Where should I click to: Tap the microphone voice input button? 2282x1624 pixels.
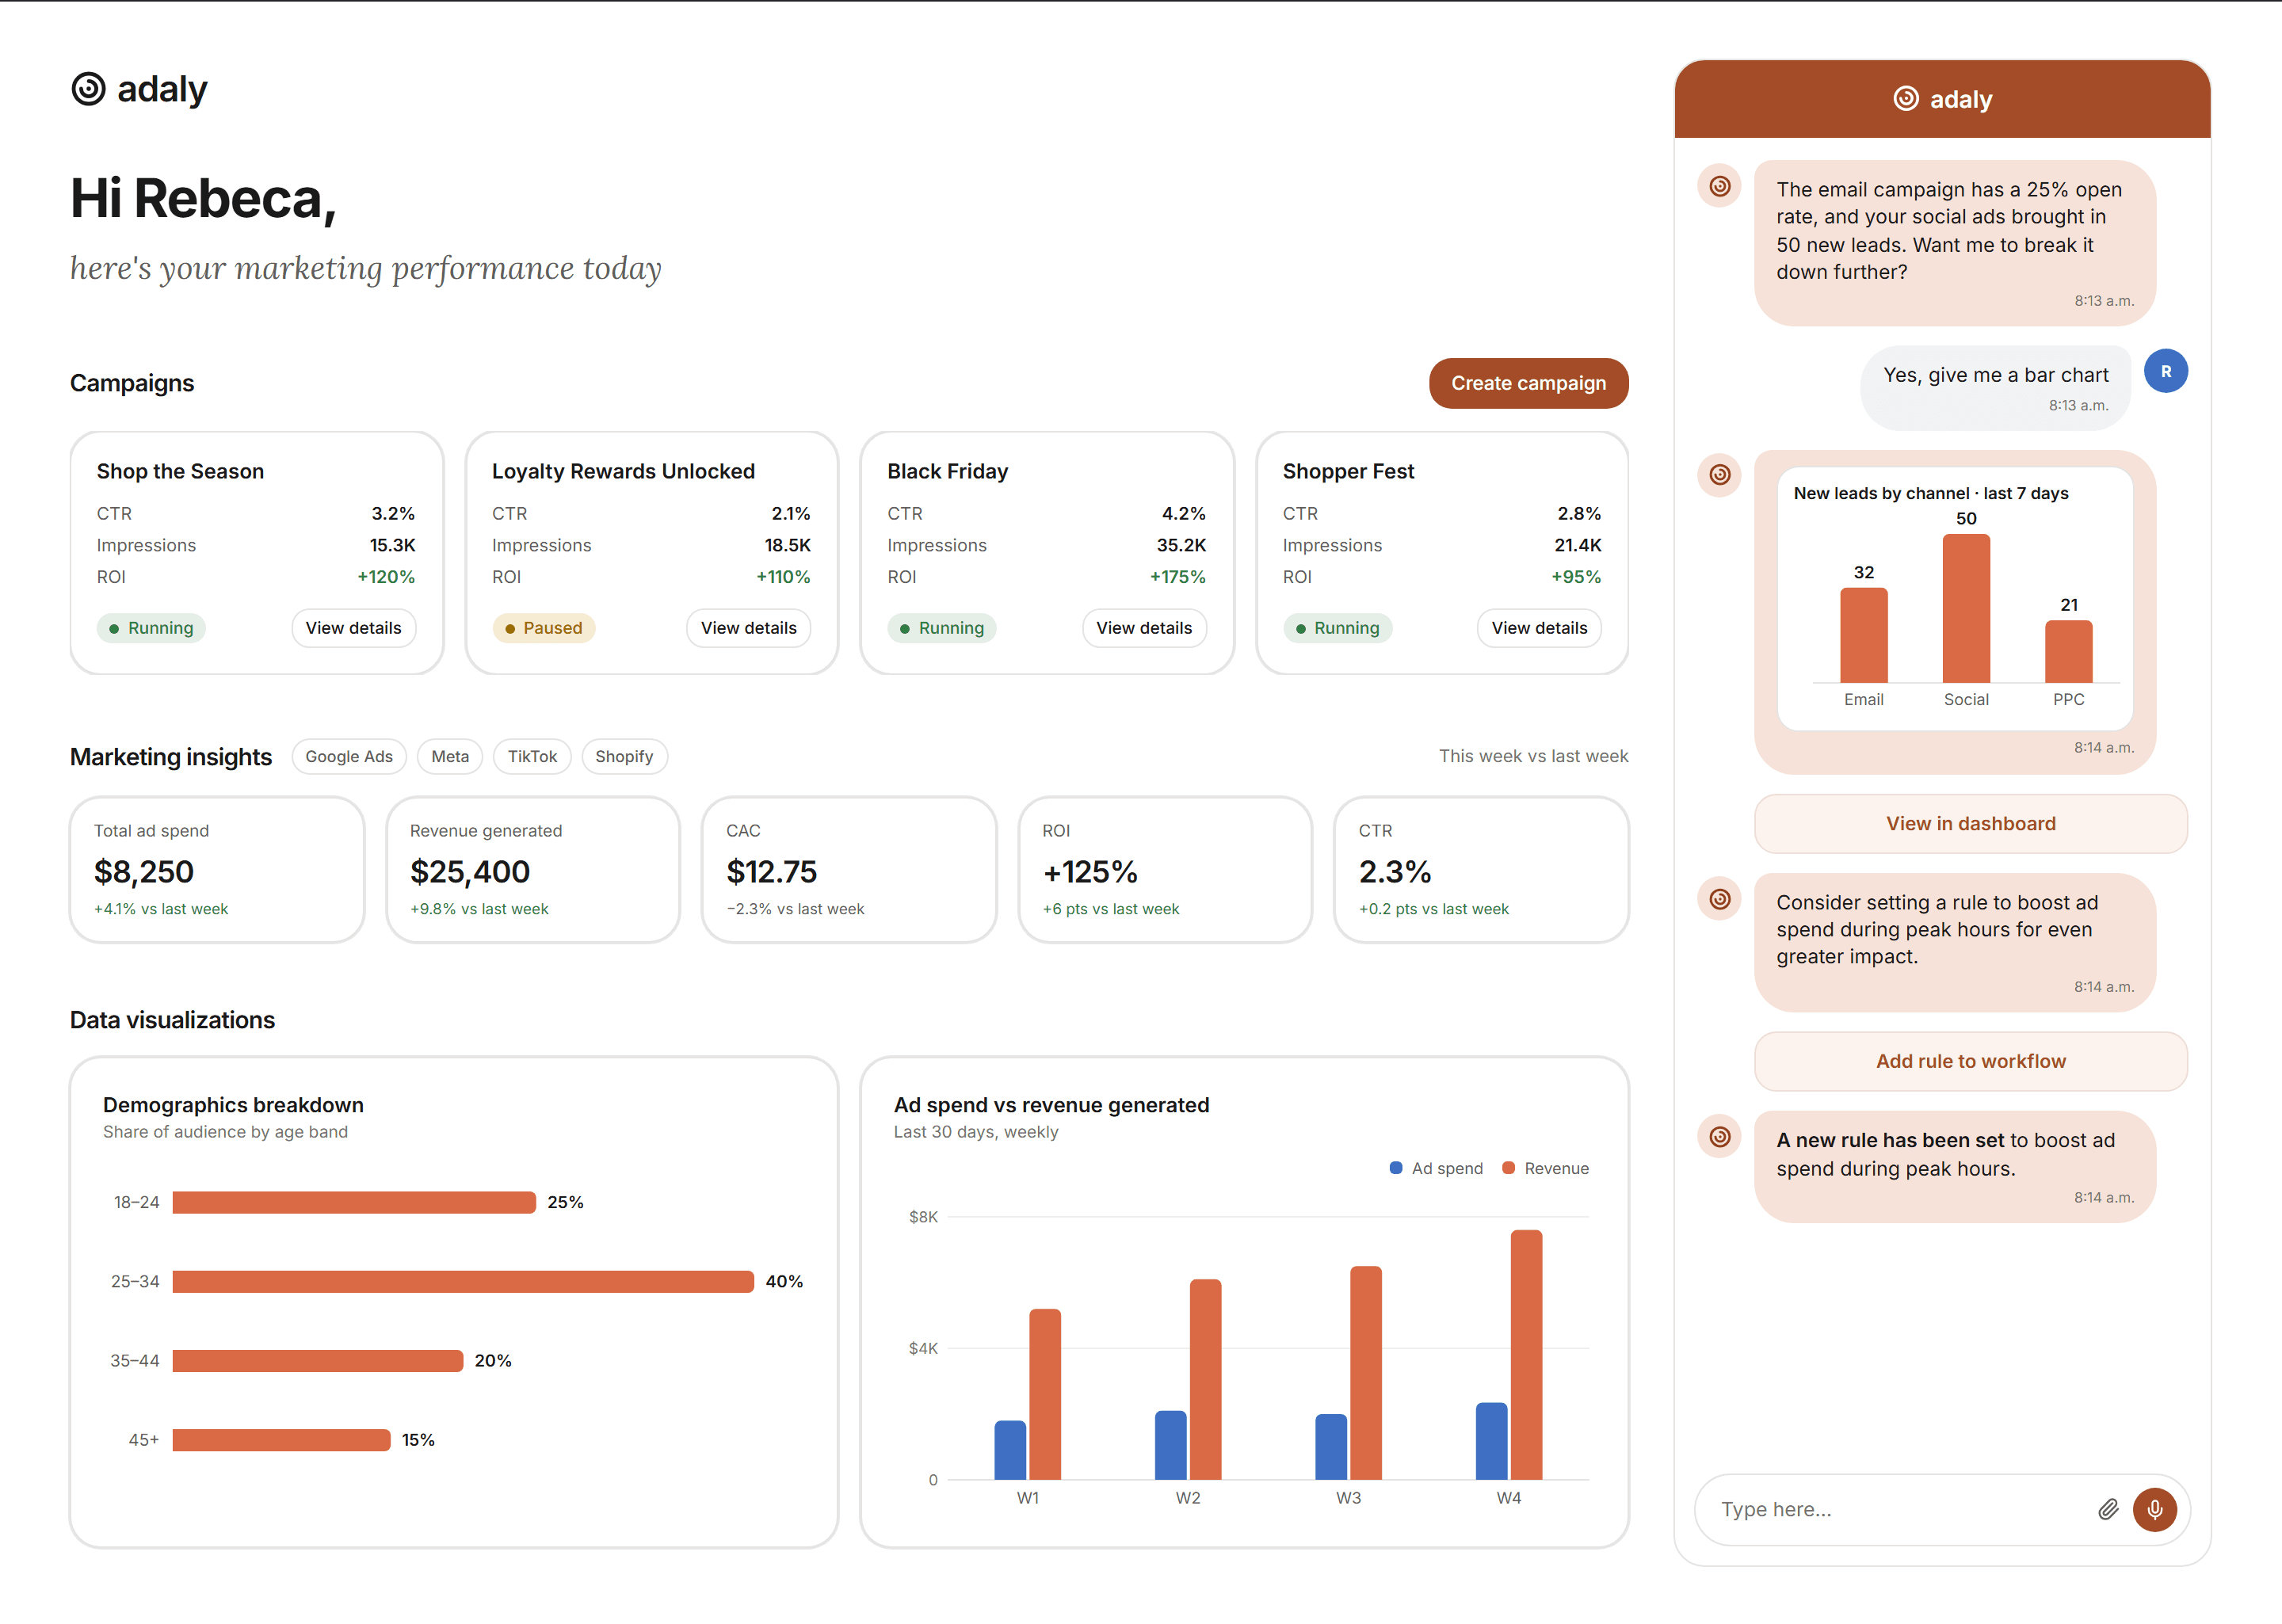(2155, 1509)
